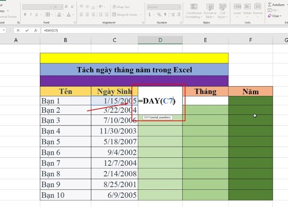
Task: Confirm the formula with the checkmark icon
Action: 27,31
